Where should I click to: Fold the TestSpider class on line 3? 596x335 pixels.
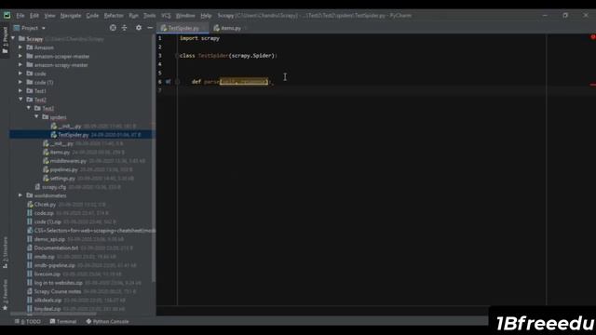(x=177, y=56)
